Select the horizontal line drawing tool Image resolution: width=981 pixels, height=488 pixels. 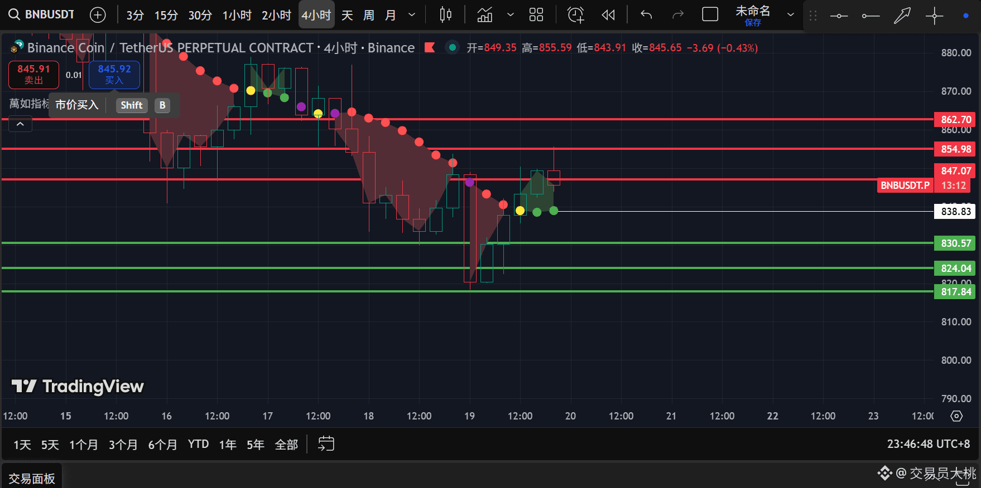tap(839, 16)
